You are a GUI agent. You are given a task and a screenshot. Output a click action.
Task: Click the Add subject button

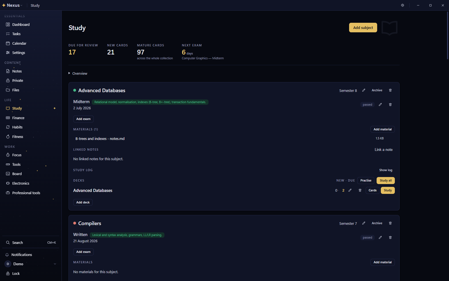tap(363, 28)
